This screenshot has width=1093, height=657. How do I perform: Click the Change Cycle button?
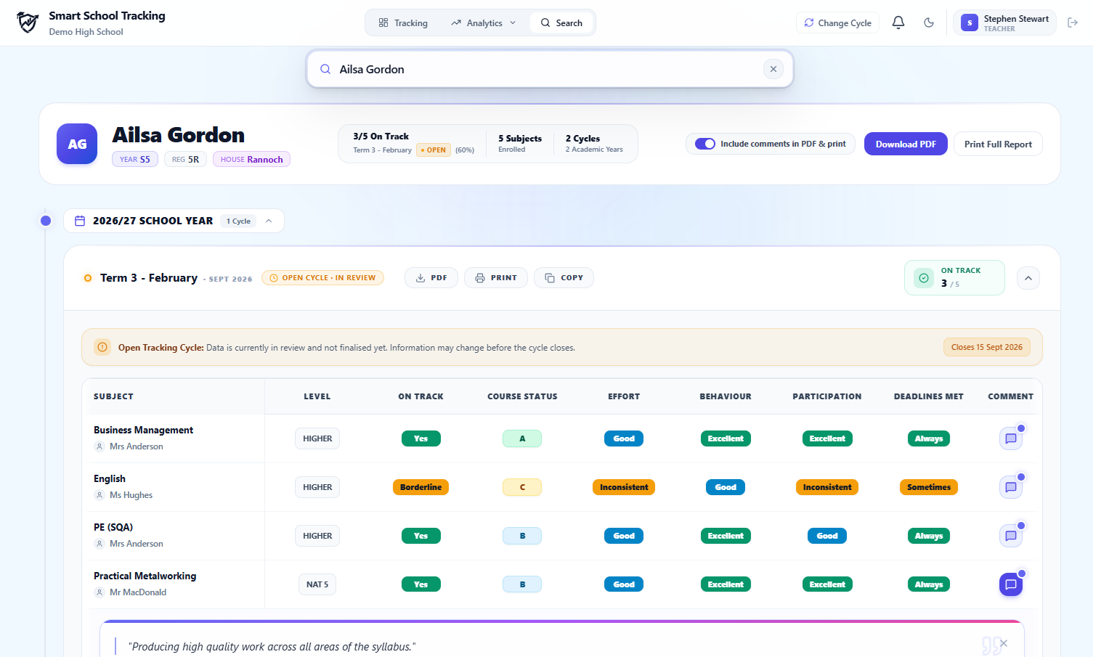point(838,23)
